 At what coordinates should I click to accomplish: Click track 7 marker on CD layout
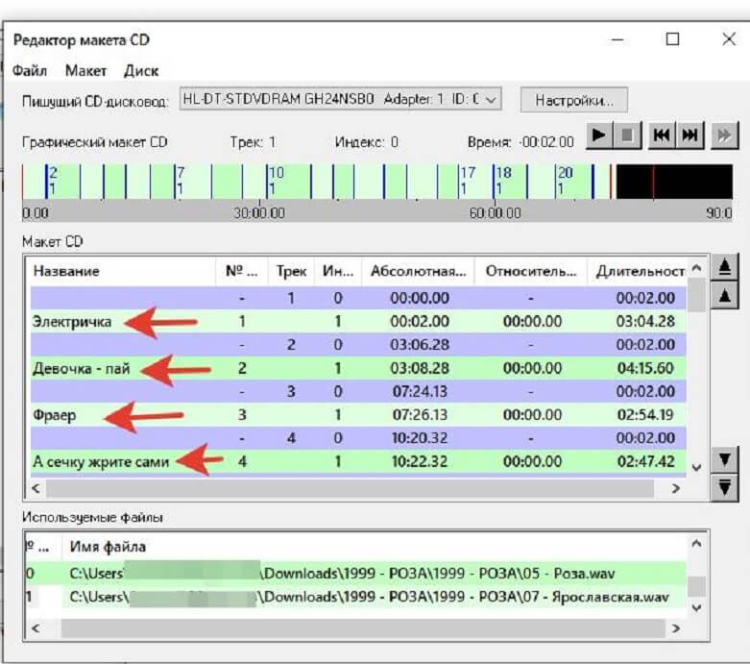180,181
